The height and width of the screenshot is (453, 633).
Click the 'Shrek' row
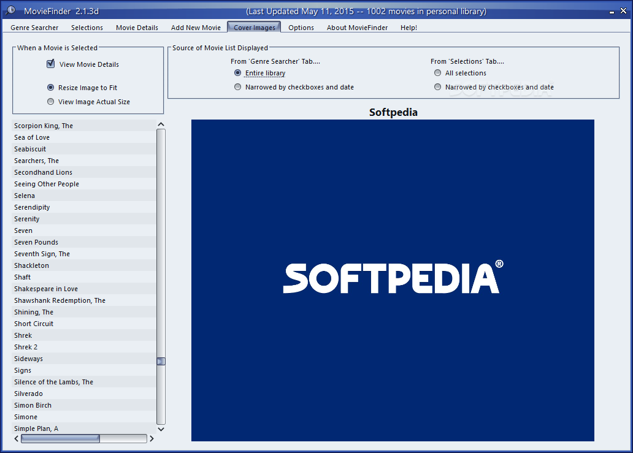84,336
